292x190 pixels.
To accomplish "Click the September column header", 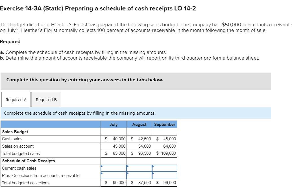I will 165,124.
